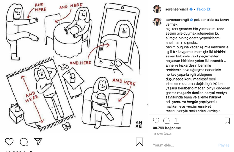Click the Paylaş post button
The image size is (234, 152).
pos(224,145)
